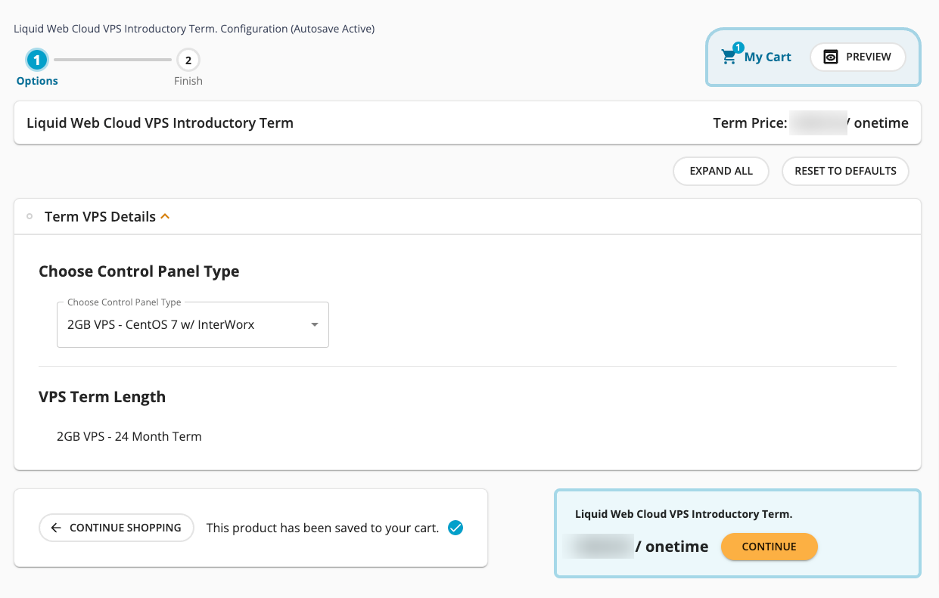The height and width of the screenshot is (598, 939).
Task: Click EXPAND ALL button
Action: [x=721, y=171]
